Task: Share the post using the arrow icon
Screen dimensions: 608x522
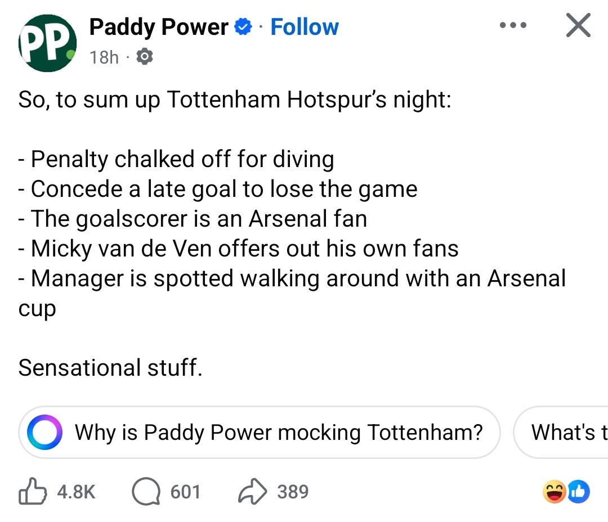Action: point(252,492)
